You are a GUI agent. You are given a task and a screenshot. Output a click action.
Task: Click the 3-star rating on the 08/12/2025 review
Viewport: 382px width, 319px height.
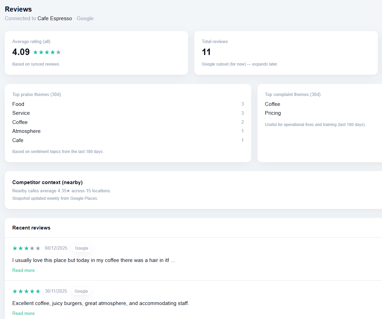[26, 248]
